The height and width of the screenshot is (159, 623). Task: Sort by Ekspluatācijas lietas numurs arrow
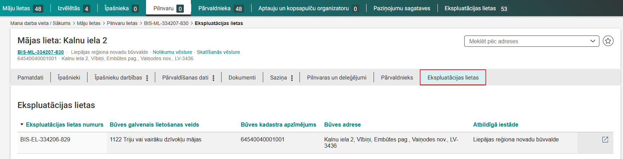(x=22, y=125)
